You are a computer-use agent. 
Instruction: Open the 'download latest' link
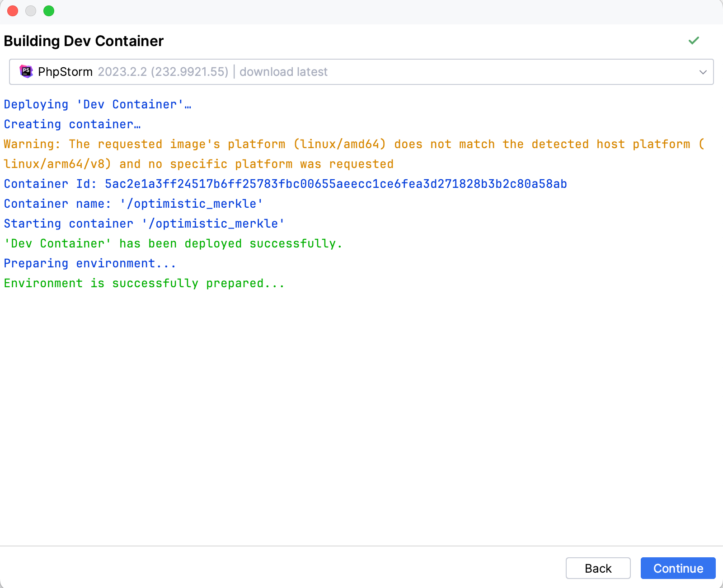[x=284, y=71]
